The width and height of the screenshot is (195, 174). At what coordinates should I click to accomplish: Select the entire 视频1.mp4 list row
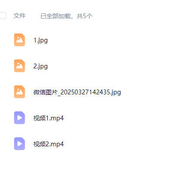click(x=97, y=118)
